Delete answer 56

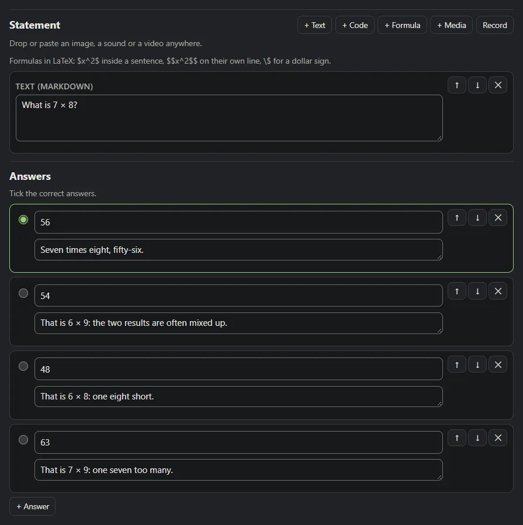click(x=498, y=218)
